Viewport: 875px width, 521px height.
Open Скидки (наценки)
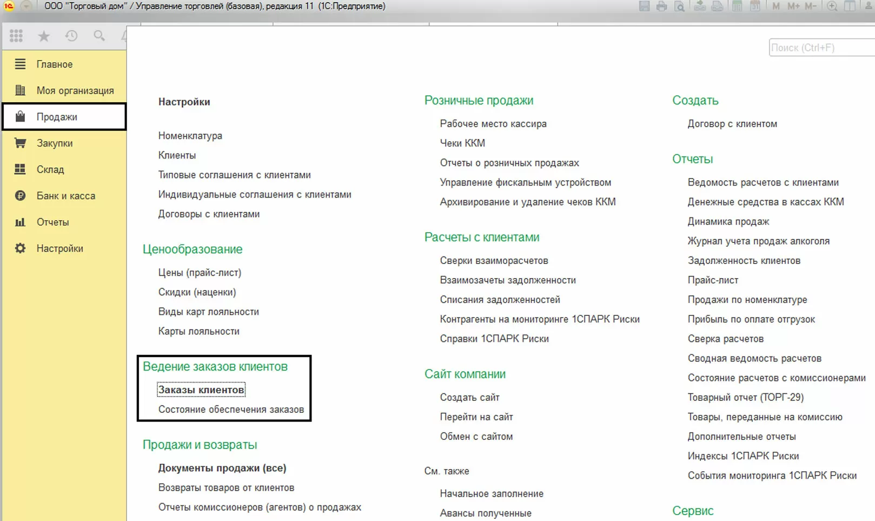coord(197,292)
